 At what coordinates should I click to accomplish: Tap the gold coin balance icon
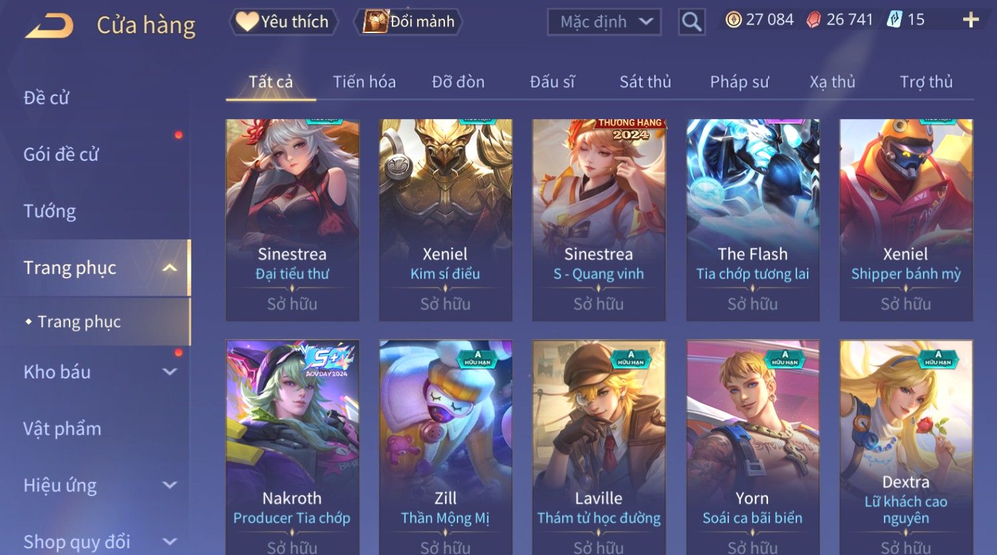(733, 20)
